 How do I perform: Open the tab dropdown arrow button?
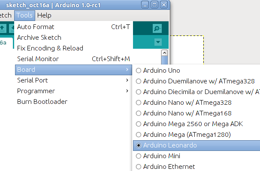pyautogui.click(x=158, y=42)
